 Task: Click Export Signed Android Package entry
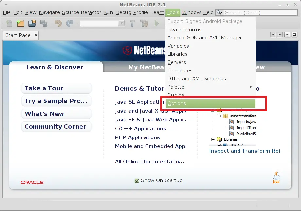point(210,21)
